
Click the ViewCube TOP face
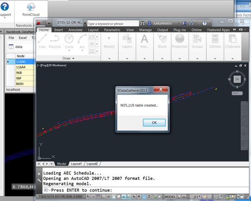[237, 79]
